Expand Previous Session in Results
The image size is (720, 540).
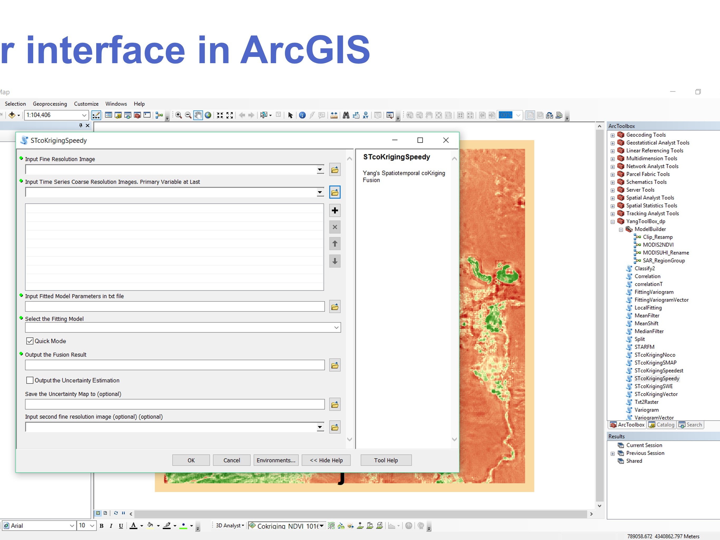(x=613, y=454)
